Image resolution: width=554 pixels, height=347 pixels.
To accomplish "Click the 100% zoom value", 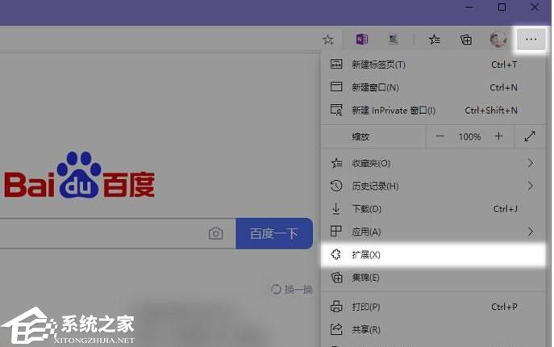I will pyautogui.click(x=469, y=136).
